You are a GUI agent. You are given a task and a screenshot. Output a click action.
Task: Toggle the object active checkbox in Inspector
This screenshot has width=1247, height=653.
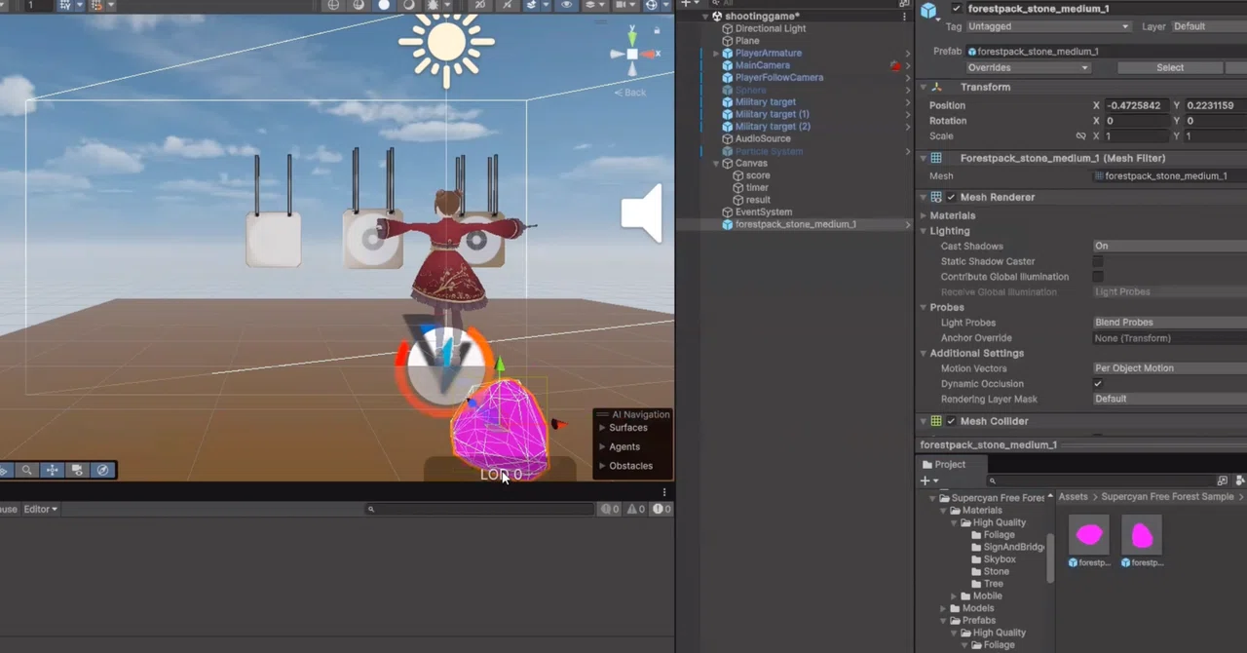pyautogui.click(x=956, y=9)
